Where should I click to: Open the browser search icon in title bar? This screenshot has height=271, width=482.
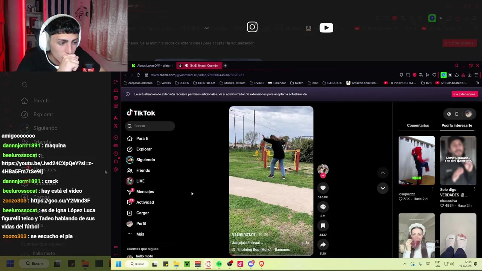coord(456,65)
